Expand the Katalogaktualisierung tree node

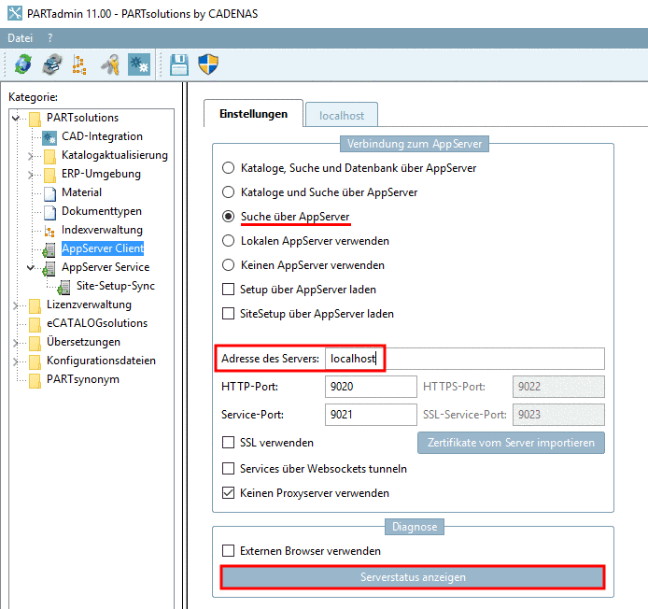pyautogui.click(x=30, y=156)
